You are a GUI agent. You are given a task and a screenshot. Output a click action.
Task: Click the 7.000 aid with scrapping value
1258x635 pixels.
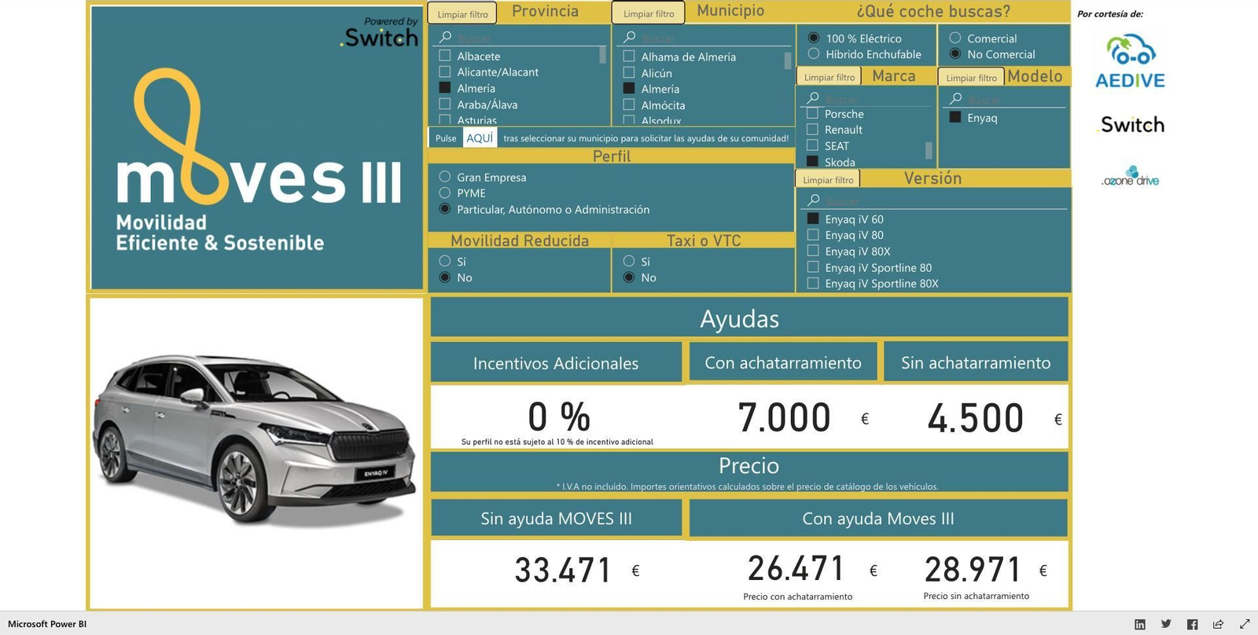pos(784,417)
